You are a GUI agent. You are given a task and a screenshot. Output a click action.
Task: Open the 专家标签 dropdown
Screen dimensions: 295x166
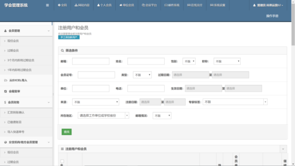(235, 102)
